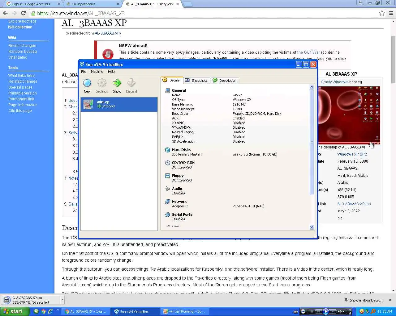Click the media player play button in taskbar

pos(325,311)
